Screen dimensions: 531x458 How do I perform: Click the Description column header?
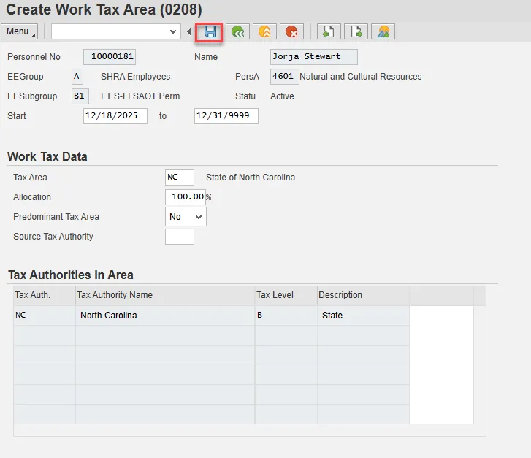pyautogui.click(x=363, y=295)
